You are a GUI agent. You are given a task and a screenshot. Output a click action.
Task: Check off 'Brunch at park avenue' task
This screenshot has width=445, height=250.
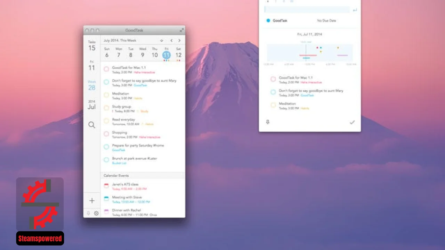pos(106,160)
